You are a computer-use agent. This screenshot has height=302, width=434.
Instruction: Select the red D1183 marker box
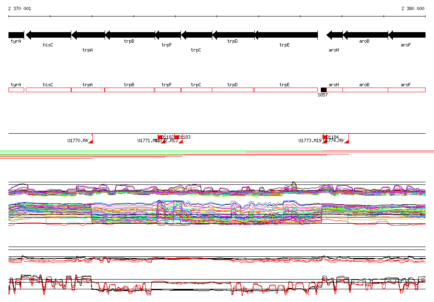click(176, 137)
